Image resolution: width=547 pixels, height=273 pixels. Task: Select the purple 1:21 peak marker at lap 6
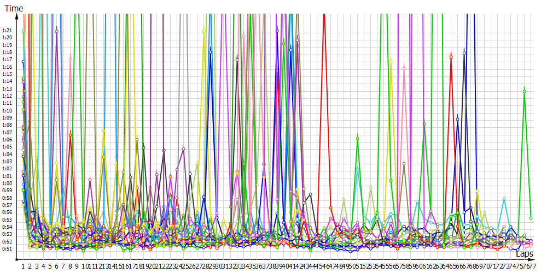coord(57,31)
